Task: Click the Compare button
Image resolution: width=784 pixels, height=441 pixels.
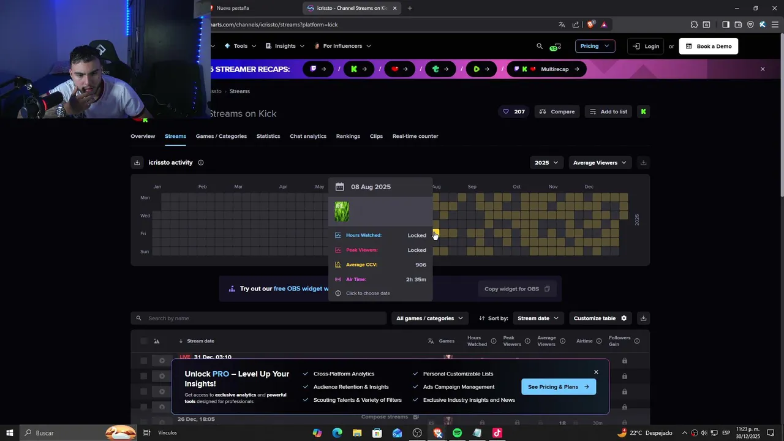Action: pyautogui.click(x=557, y=111)
